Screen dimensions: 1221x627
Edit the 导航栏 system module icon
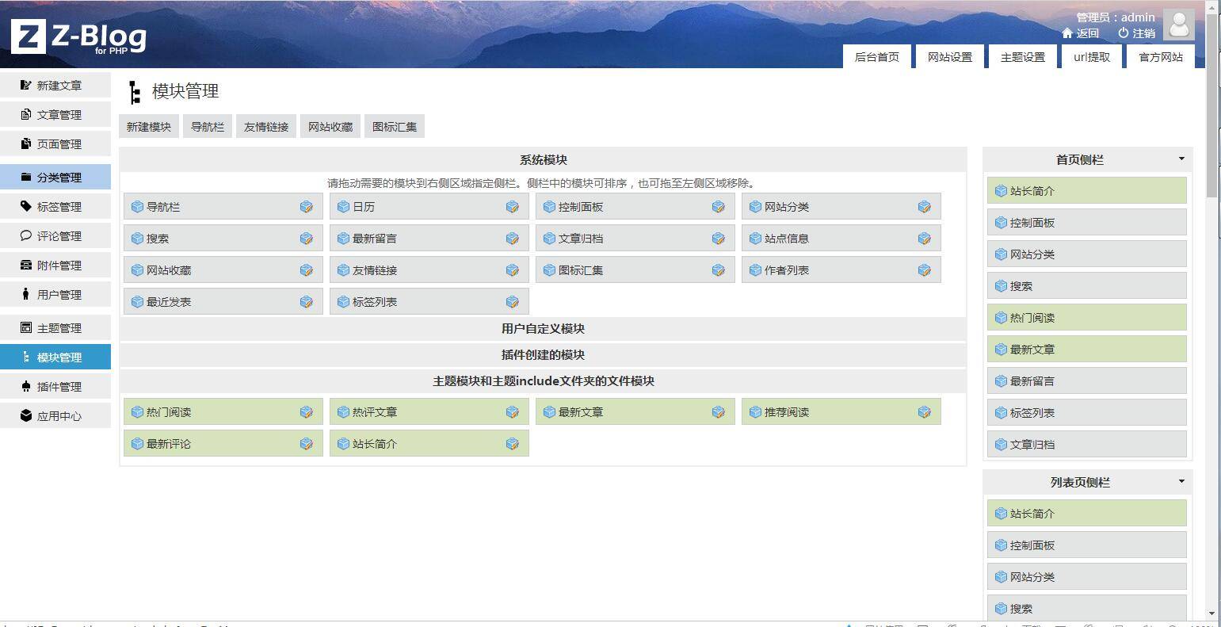307,206
